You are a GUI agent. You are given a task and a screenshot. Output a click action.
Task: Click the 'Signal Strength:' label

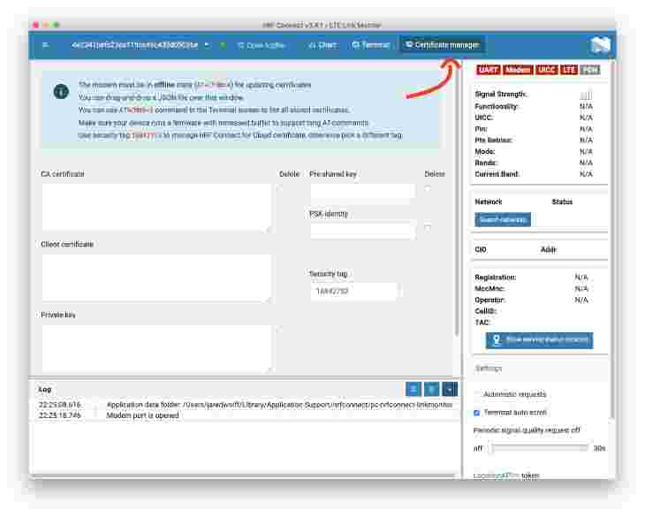pos(500,95)
